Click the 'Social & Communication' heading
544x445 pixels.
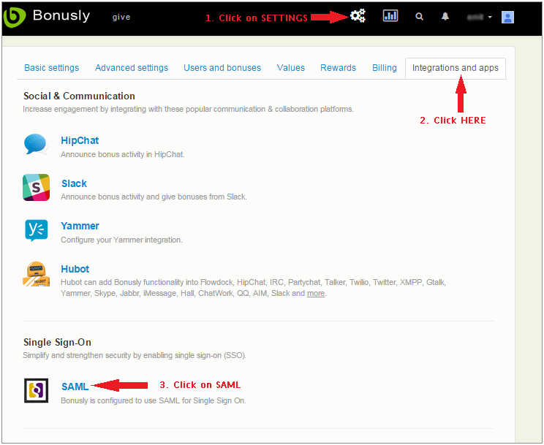(79, 96)
